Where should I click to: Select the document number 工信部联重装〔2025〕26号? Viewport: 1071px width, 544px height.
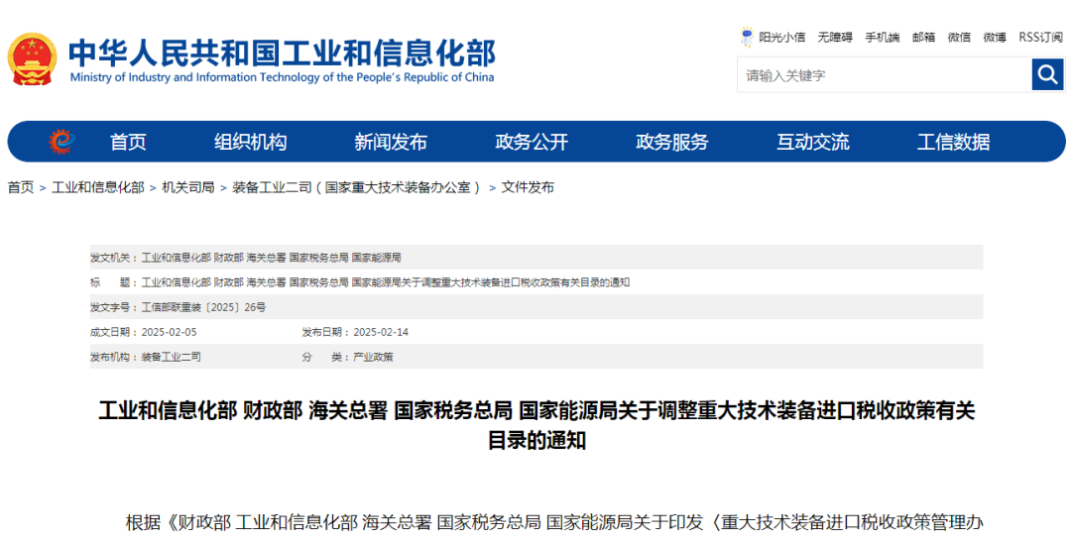(203, 307)
